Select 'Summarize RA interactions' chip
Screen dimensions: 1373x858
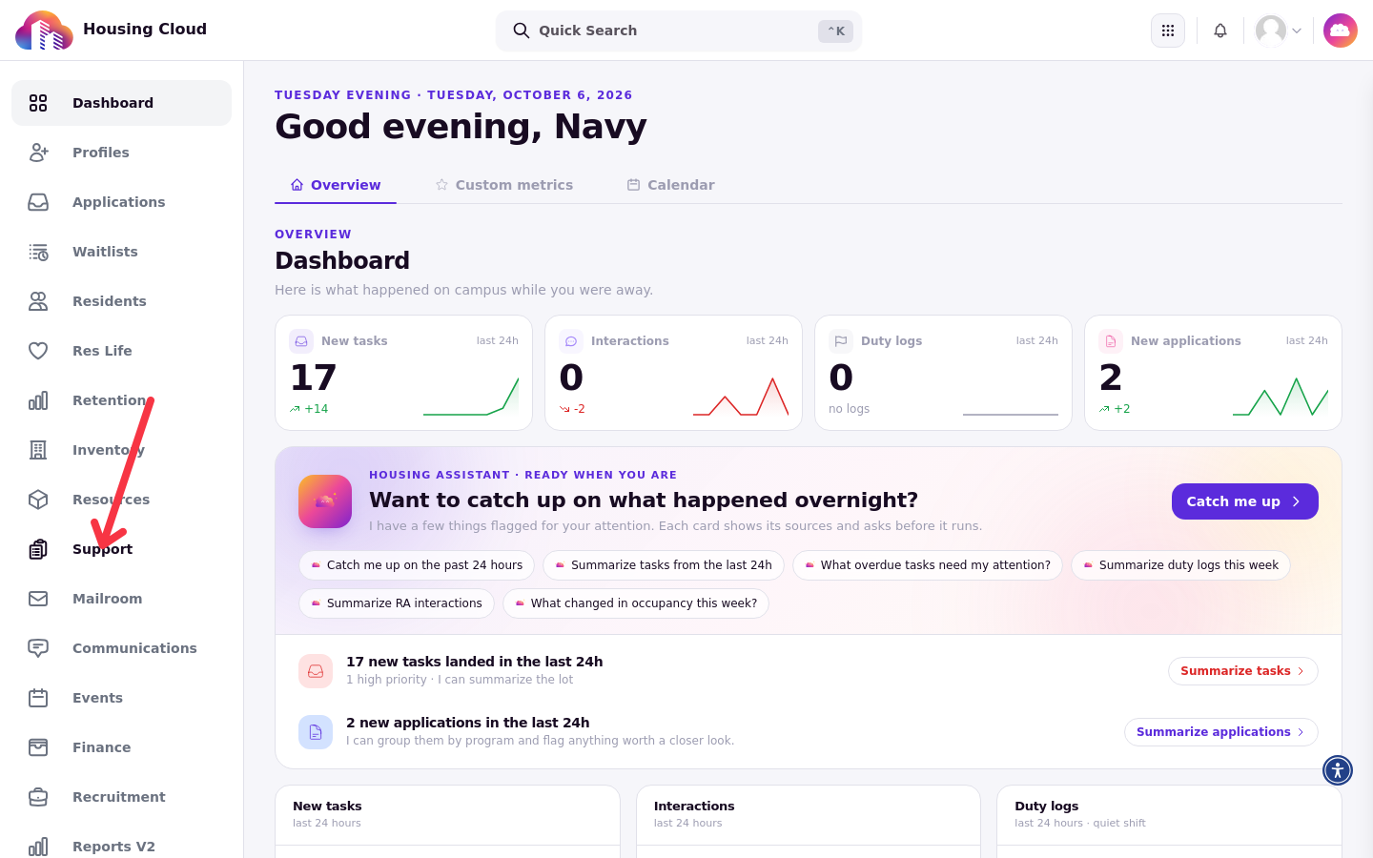tap(397, 603)
